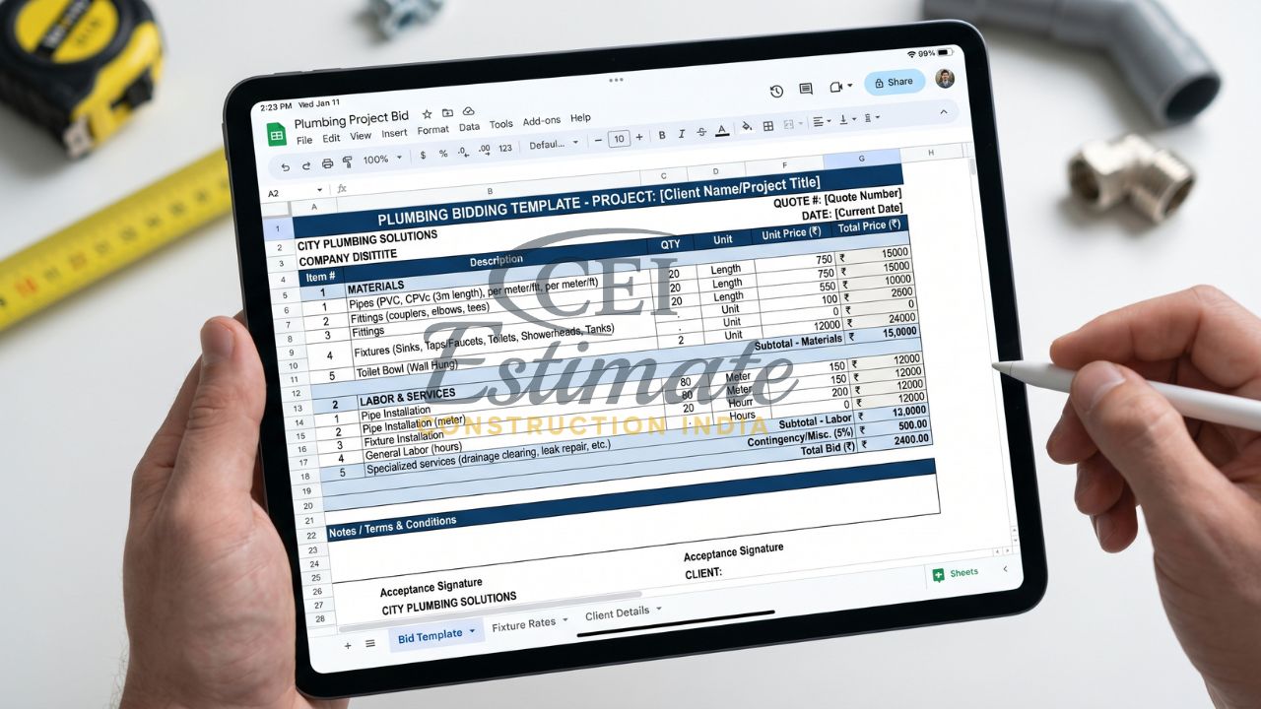Open the font dropdown showing Default
This screenshot has width=1261, height=709.
tap(549, 145)
